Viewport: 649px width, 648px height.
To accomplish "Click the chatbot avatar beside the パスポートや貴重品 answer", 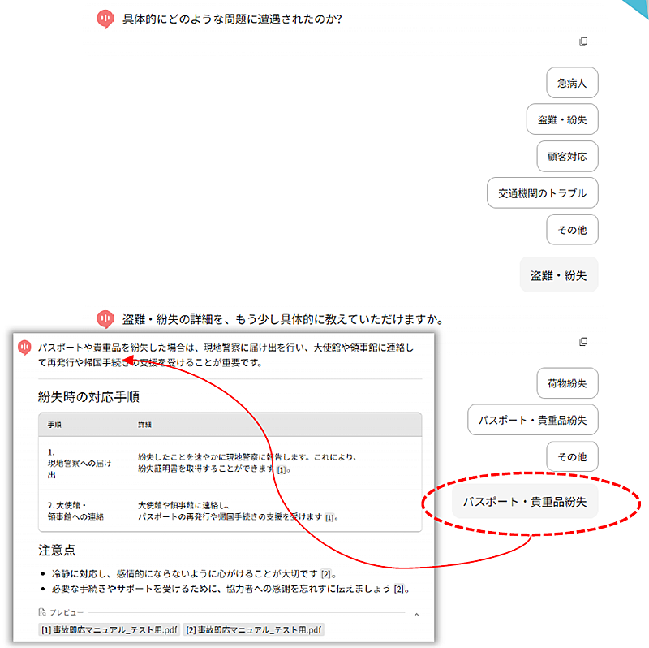I will 24,348.
